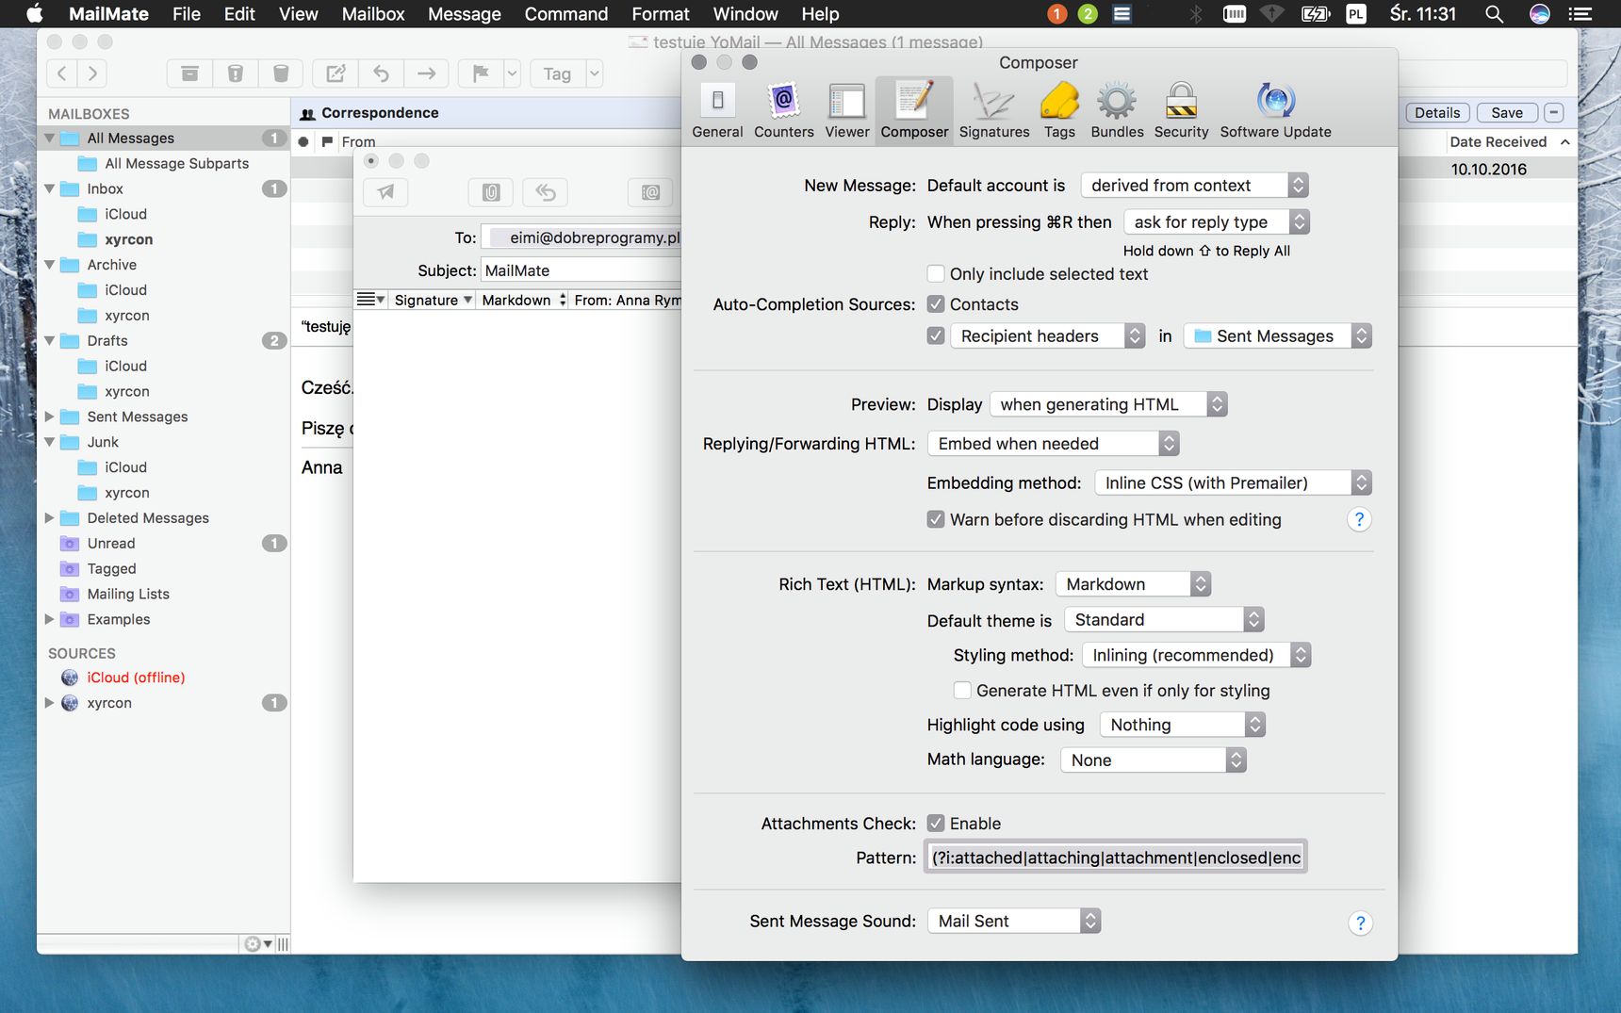1621x1013 pixels.
Task: Click the To recipient field
Action: click(581, 237)
